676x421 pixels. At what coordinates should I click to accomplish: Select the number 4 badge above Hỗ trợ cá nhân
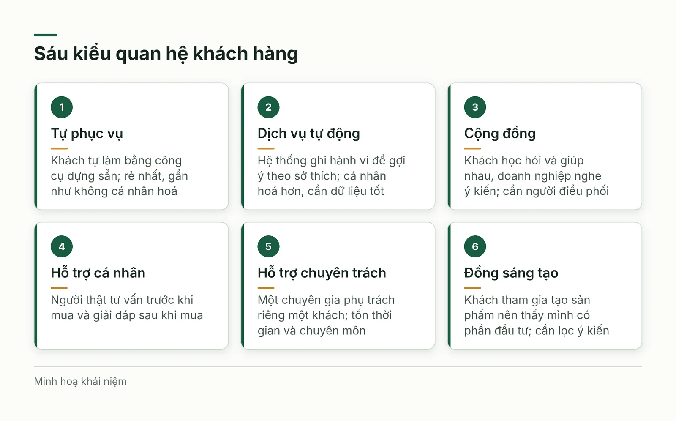click(x=62, y=247)
